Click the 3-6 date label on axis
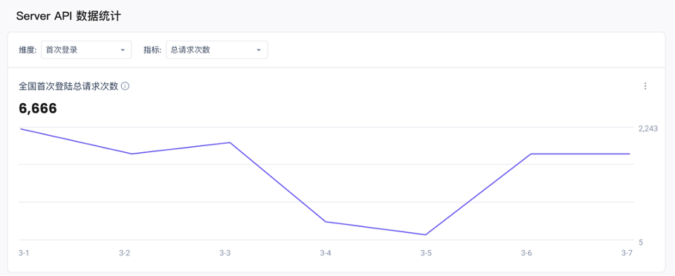Image resolution: width=675 pixels, height=276 pixels. pos(526,253)
